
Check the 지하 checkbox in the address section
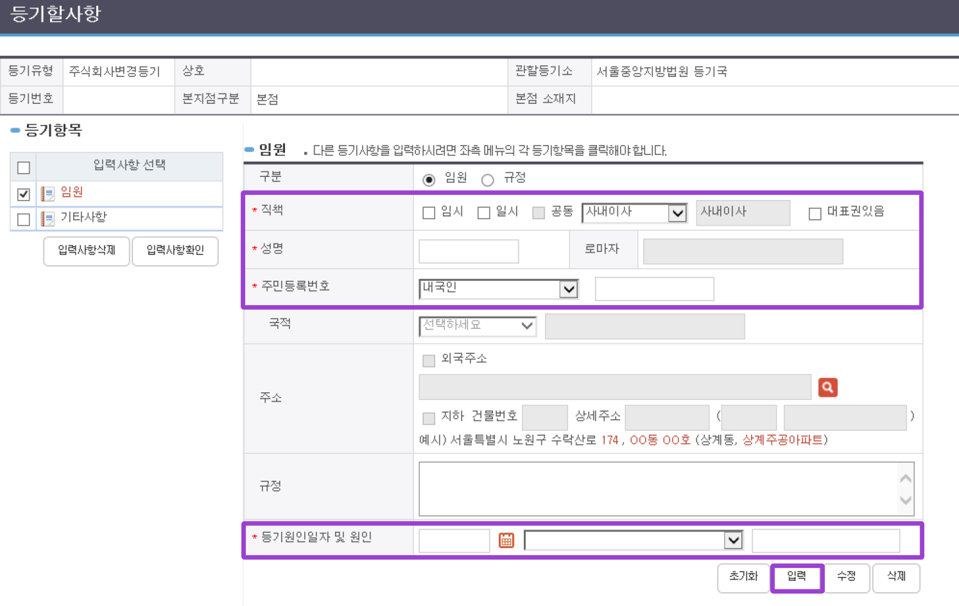point(428,418)
